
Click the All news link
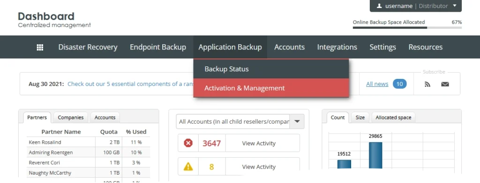377,84
